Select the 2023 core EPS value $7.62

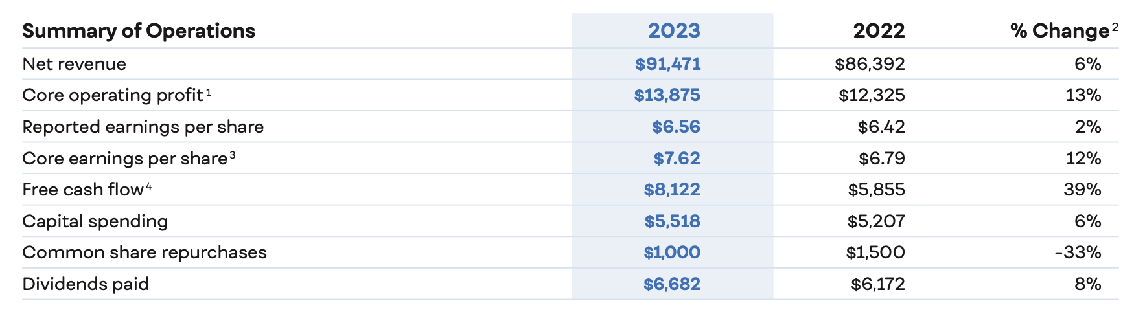tap(677, 159)
